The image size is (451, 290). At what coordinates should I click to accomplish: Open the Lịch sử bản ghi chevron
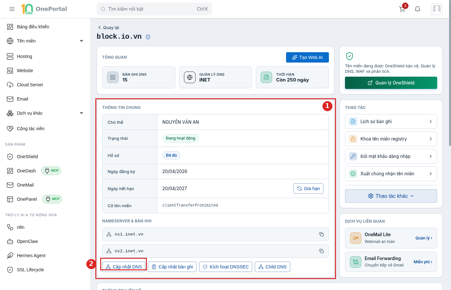point(431,121)
